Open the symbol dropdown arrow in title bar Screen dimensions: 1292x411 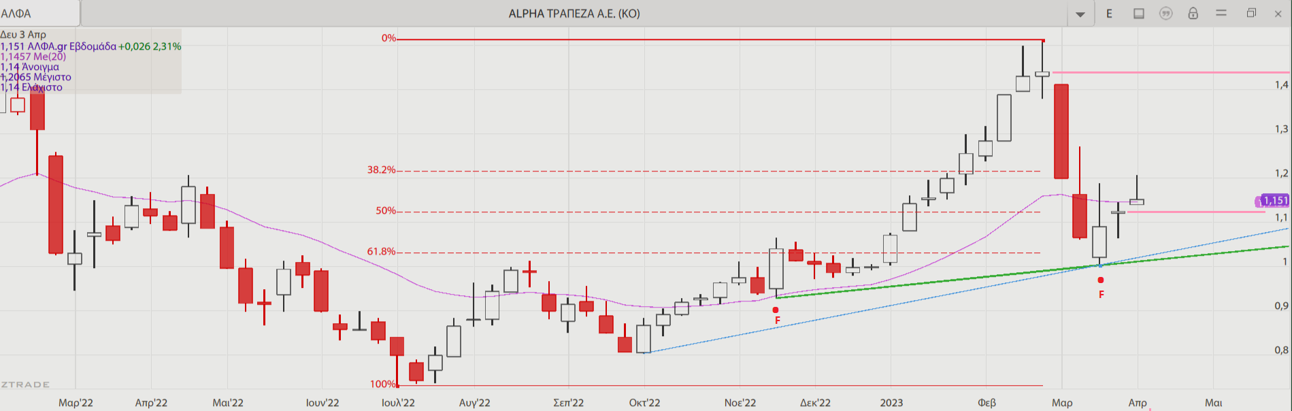point(1080,14)
